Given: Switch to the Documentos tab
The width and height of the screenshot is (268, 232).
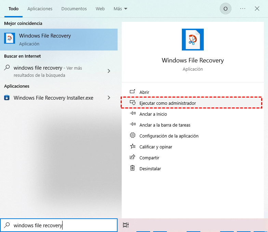Looking at the screenshot, I should [74, 9].
